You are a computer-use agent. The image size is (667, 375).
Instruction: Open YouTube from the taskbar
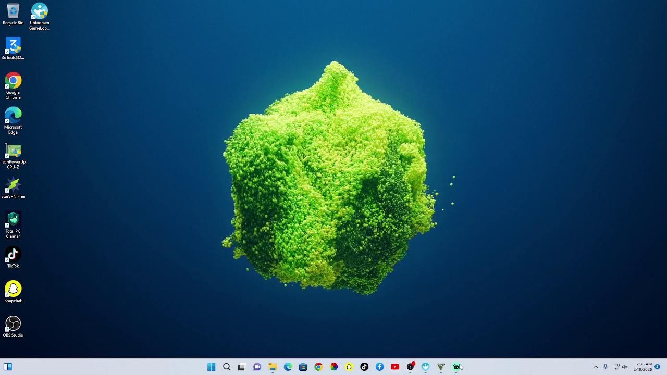(395, 367)
